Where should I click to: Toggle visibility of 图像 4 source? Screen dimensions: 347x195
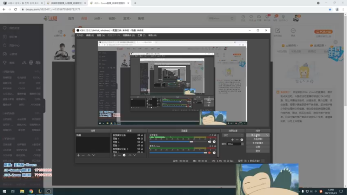coord(139,142)
